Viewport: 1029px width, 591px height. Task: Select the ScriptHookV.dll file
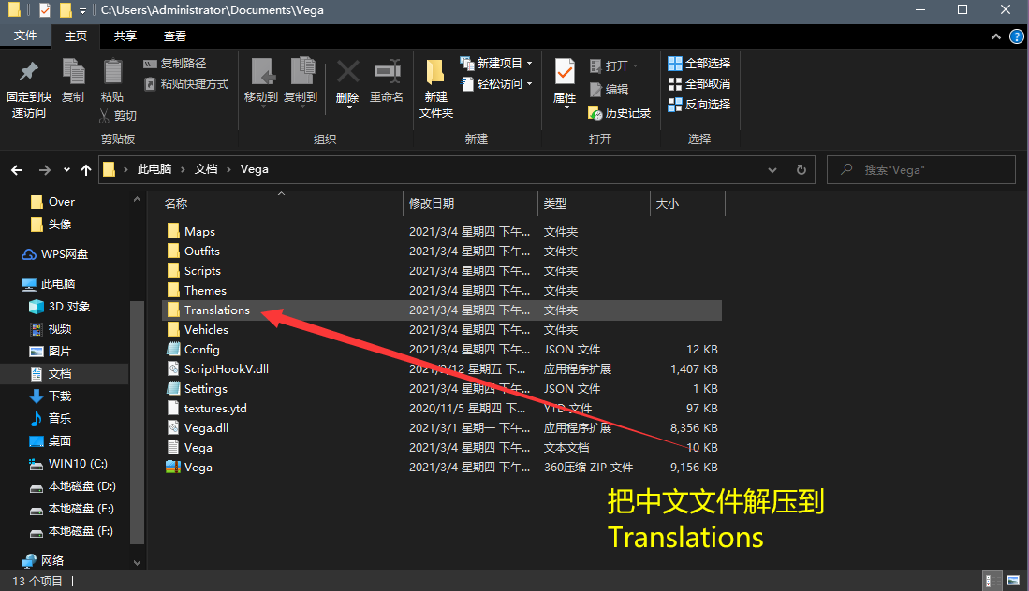[x=442, y=368]
